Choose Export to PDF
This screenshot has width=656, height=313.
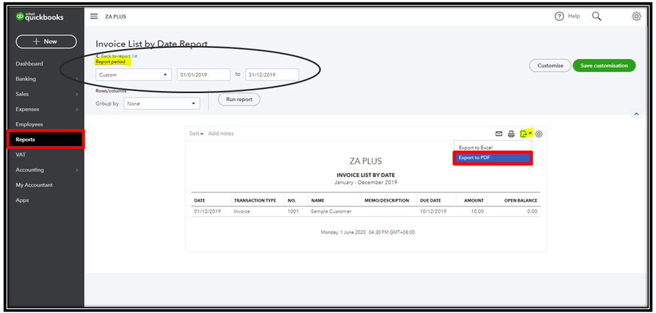tap(492, 158)
